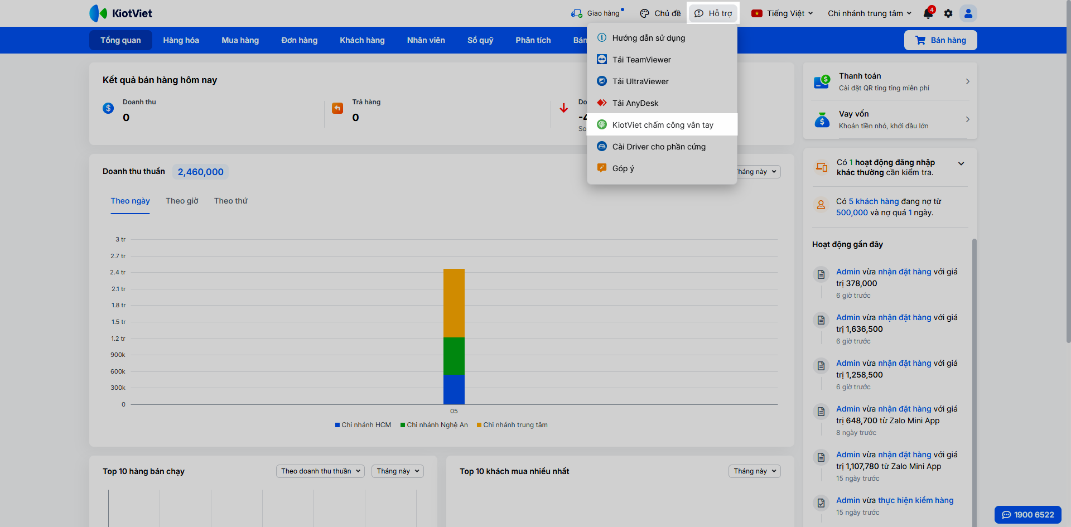Open the 5 khách hàng debt link
The height and width of the screenshot is (527, 1071).
[x=874, y=201]
